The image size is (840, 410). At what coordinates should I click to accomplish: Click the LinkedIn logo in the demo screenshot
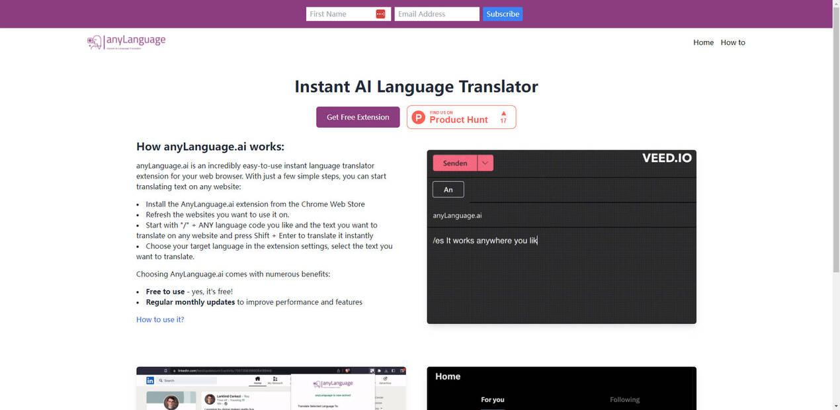pos(150,380)
